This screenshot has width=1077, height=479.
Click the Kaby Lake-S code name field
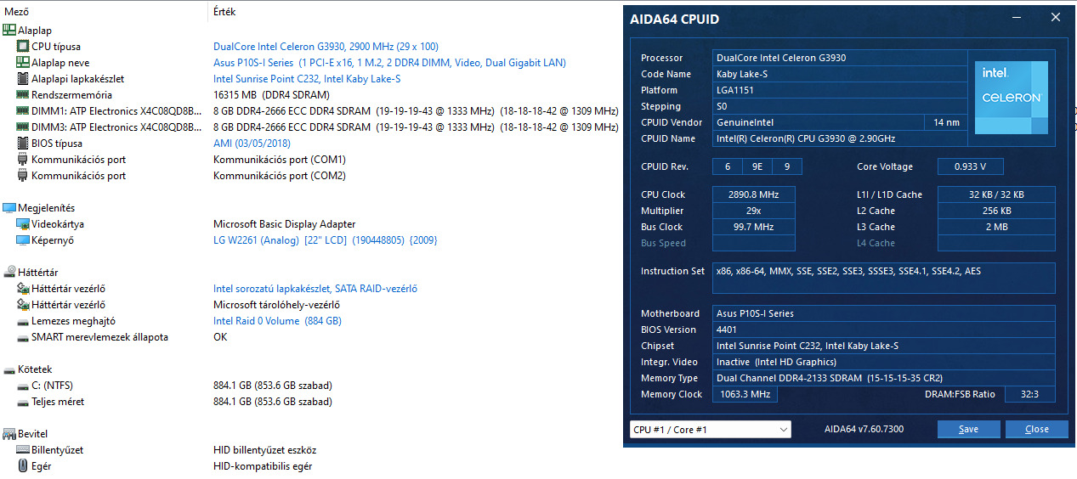click(x=840, y=74)
